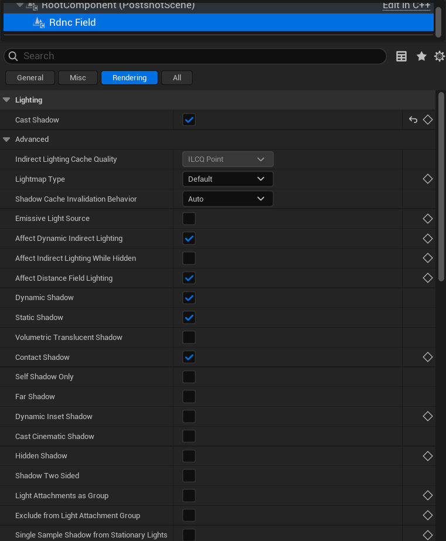Disable the Cast Shadow checkbox
This screenshot has width=446, height=541.
(189, 120)
